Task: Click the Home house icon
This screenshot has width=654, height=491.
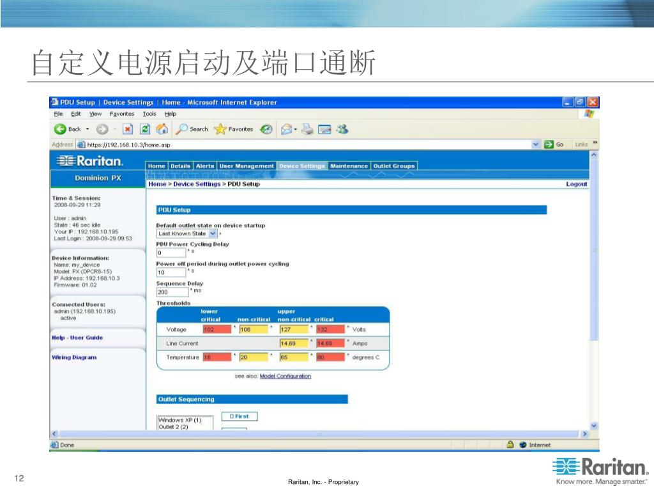Action: (162, 129)
